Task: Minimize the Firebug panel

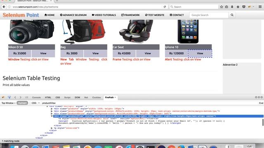Action: [x=256, y=97]
